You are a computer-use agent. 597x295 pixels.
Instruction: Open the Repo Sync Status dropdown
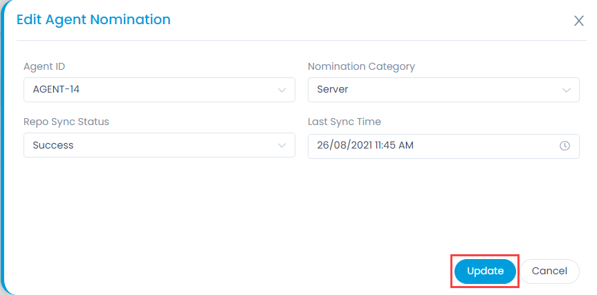[x=159, y=145]
